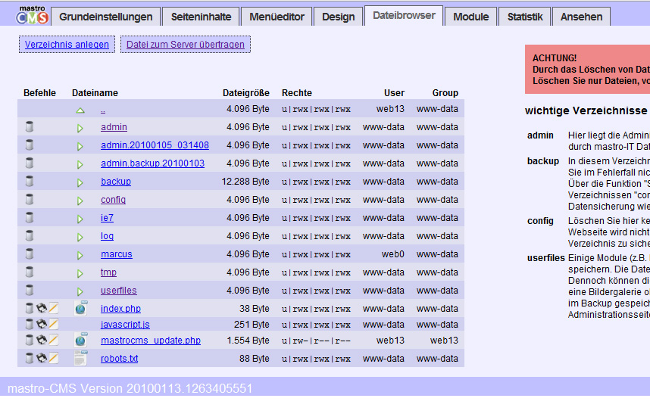Click Verzeichnis anlegen button
650x420 pixels.
pos(67,45)
